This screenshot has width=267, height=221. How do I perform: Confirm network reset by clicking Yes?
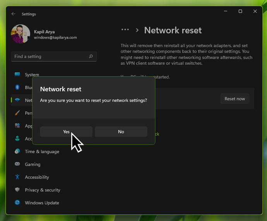(x=66, y=132)
